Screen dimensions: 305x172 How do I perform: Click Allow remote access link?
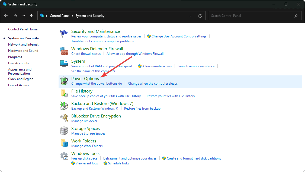click(157, 66)
